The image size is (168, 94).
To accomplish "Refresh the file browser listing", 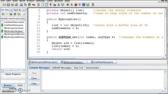I will point(15,14).
